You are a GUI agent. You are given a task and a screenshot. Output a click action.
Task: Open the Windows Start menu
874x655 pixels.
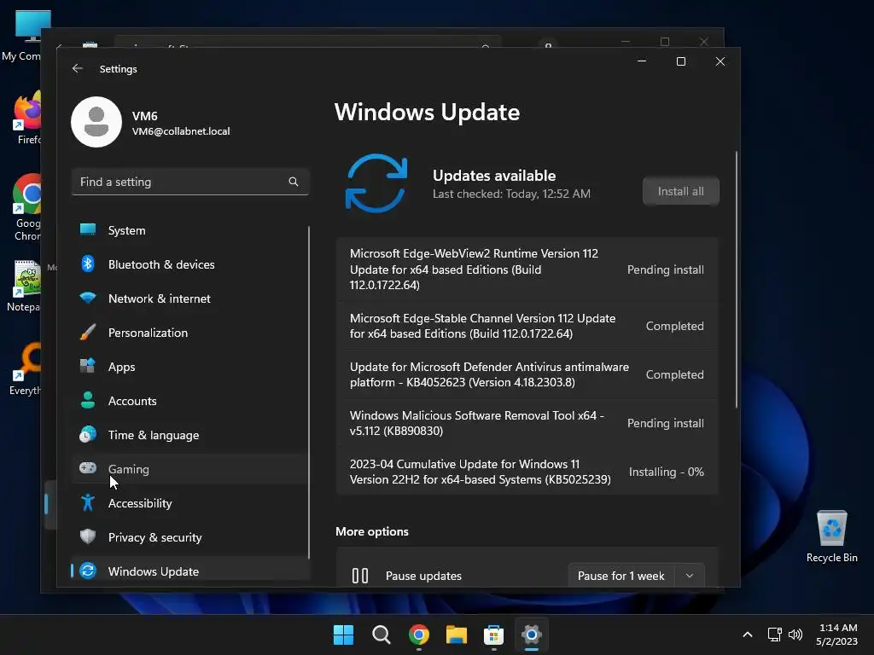343,635
